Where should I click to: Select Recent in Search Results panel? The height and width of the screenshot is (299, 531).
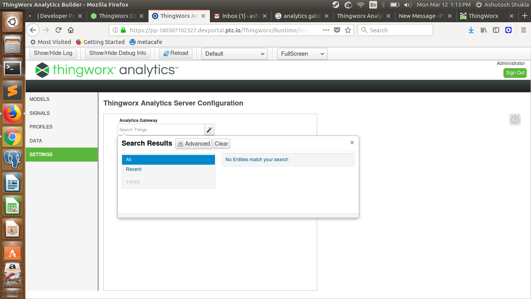point(133,169)
